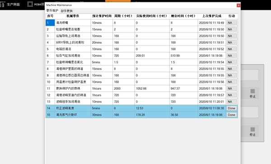The image size is (271, 164).
Task: Click NA button for row 5 电箱的清洁
Action: 232,49
